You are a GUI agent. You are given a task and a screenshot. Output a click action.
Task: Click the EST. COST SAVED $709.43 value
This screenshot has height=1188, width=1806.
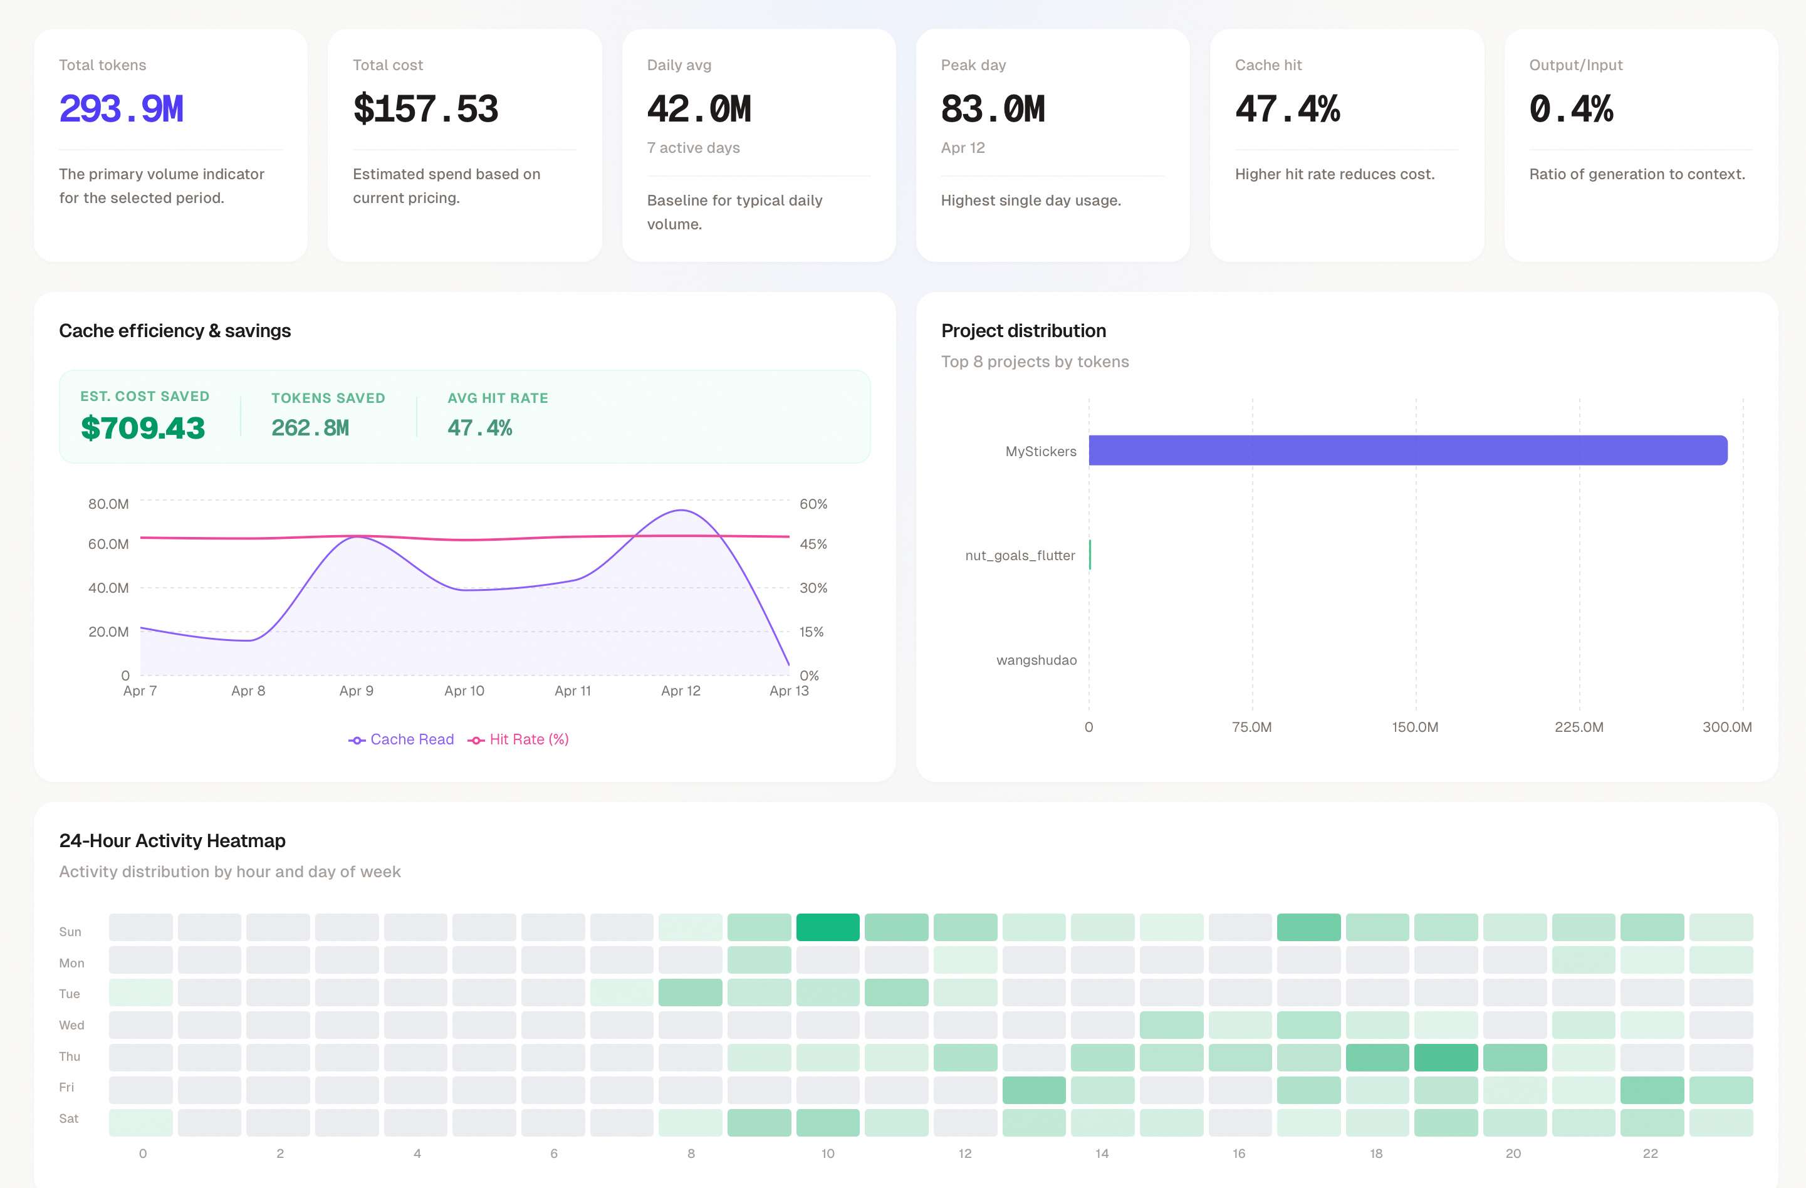click(x=143, y=428)
